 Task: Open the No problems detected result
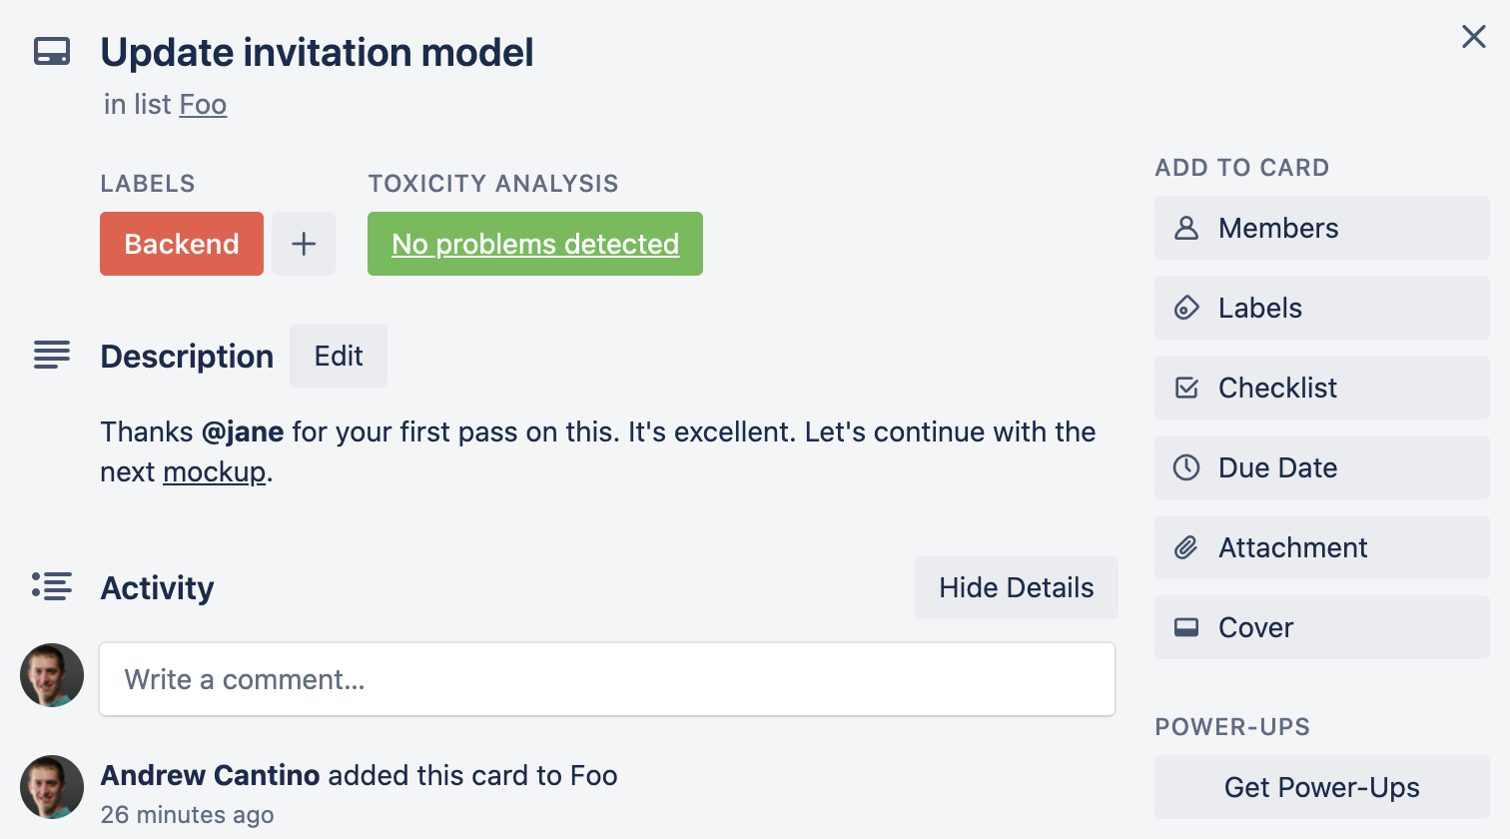535,244
